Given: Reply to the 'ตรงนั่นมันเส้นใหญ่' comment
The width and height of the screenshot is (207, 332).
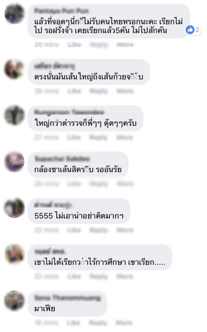Looking at the screenshot, I should click(x=99, y=91).
